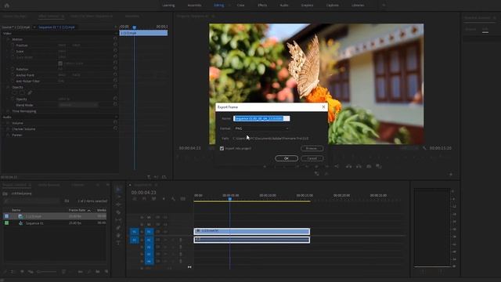Viewport: 501px width, 282px height.
Task: Click Browse in Export Frame dialog
Action: 312,148
